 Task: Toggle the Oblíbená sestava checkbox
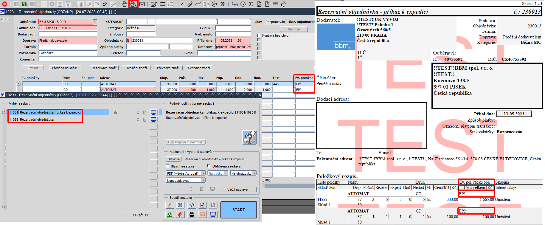pyautogui.click(x=209, y=166)
